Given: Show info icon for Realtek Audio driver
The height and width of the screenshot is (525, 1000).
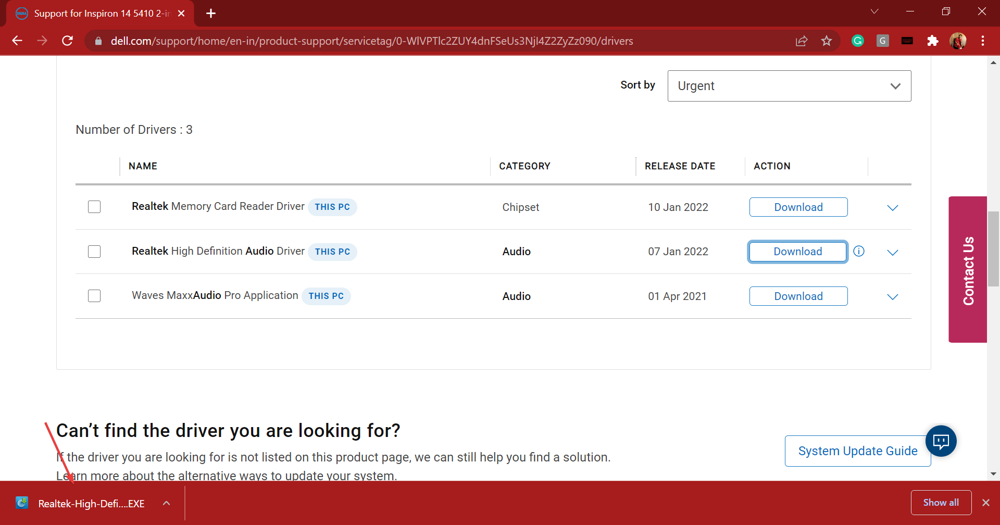Looking at the screenshot, I should tap(859, 252).
